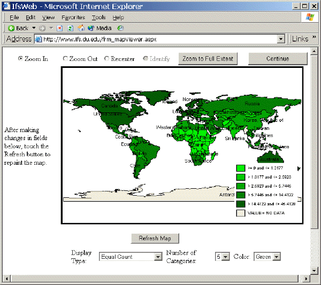Click the Links toolbar label
The width and height of the screenshot is (321, 285).
[300, 39]
